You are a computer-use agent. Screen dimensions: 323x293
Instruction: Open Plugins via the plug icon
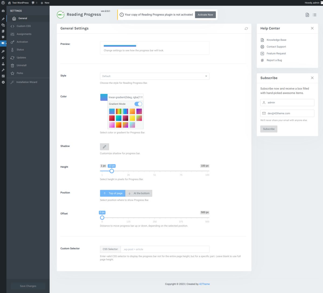coord(3,58)
